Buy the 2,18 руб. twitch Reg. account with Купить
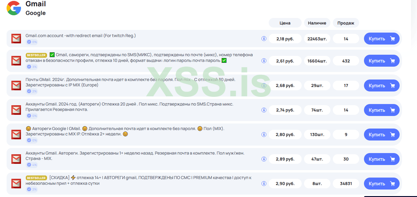This screenshot has width=417, height=197. pos(382,39)
